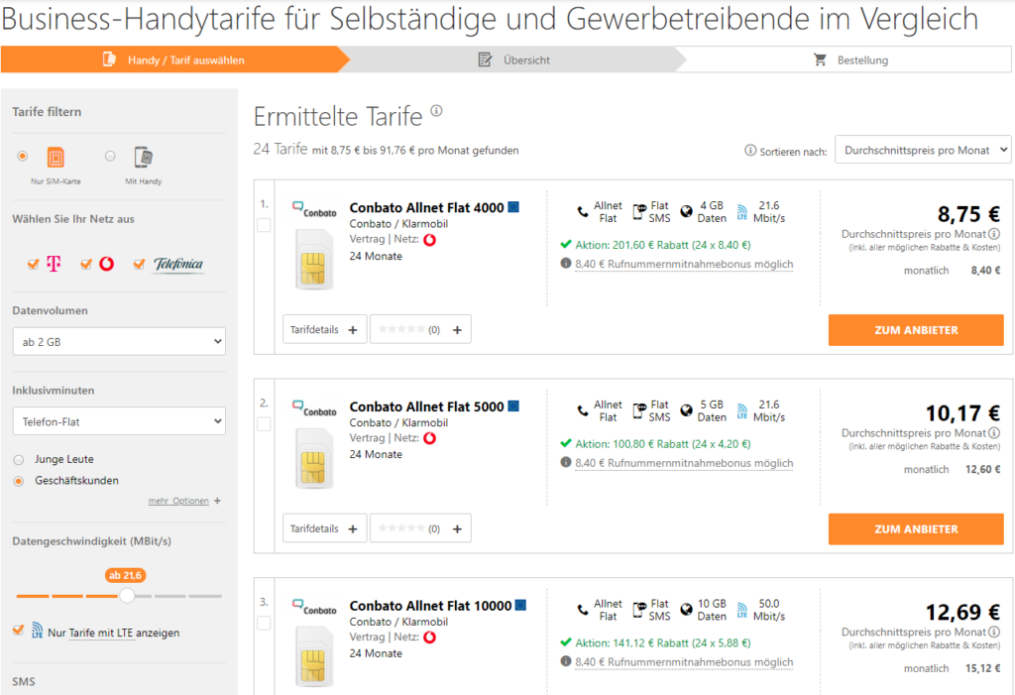Image resolution: width=1015 pixels, height=695 pixels.
Task: Expand star ratings for Allnet Flat 4000
Action: [420, 329]
